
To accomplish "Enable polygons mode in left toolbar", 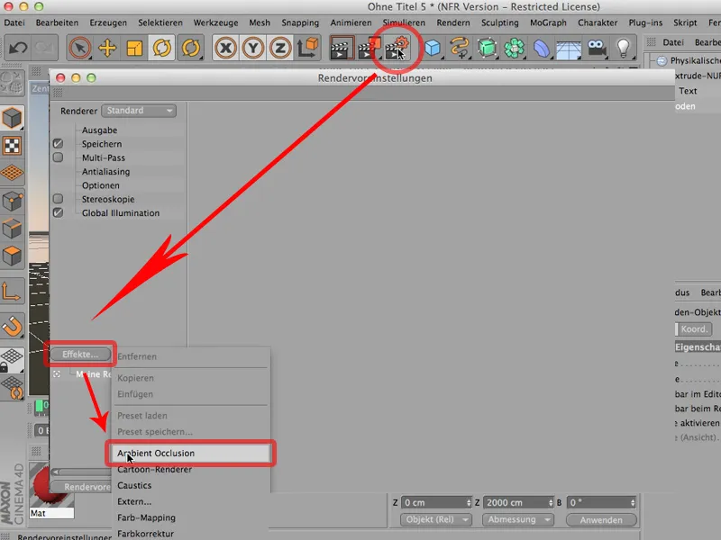I will [x=13, y=256].
